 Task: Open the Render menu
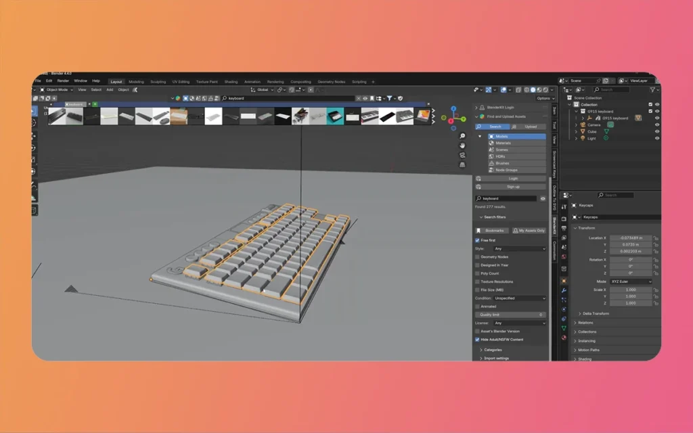63,81
